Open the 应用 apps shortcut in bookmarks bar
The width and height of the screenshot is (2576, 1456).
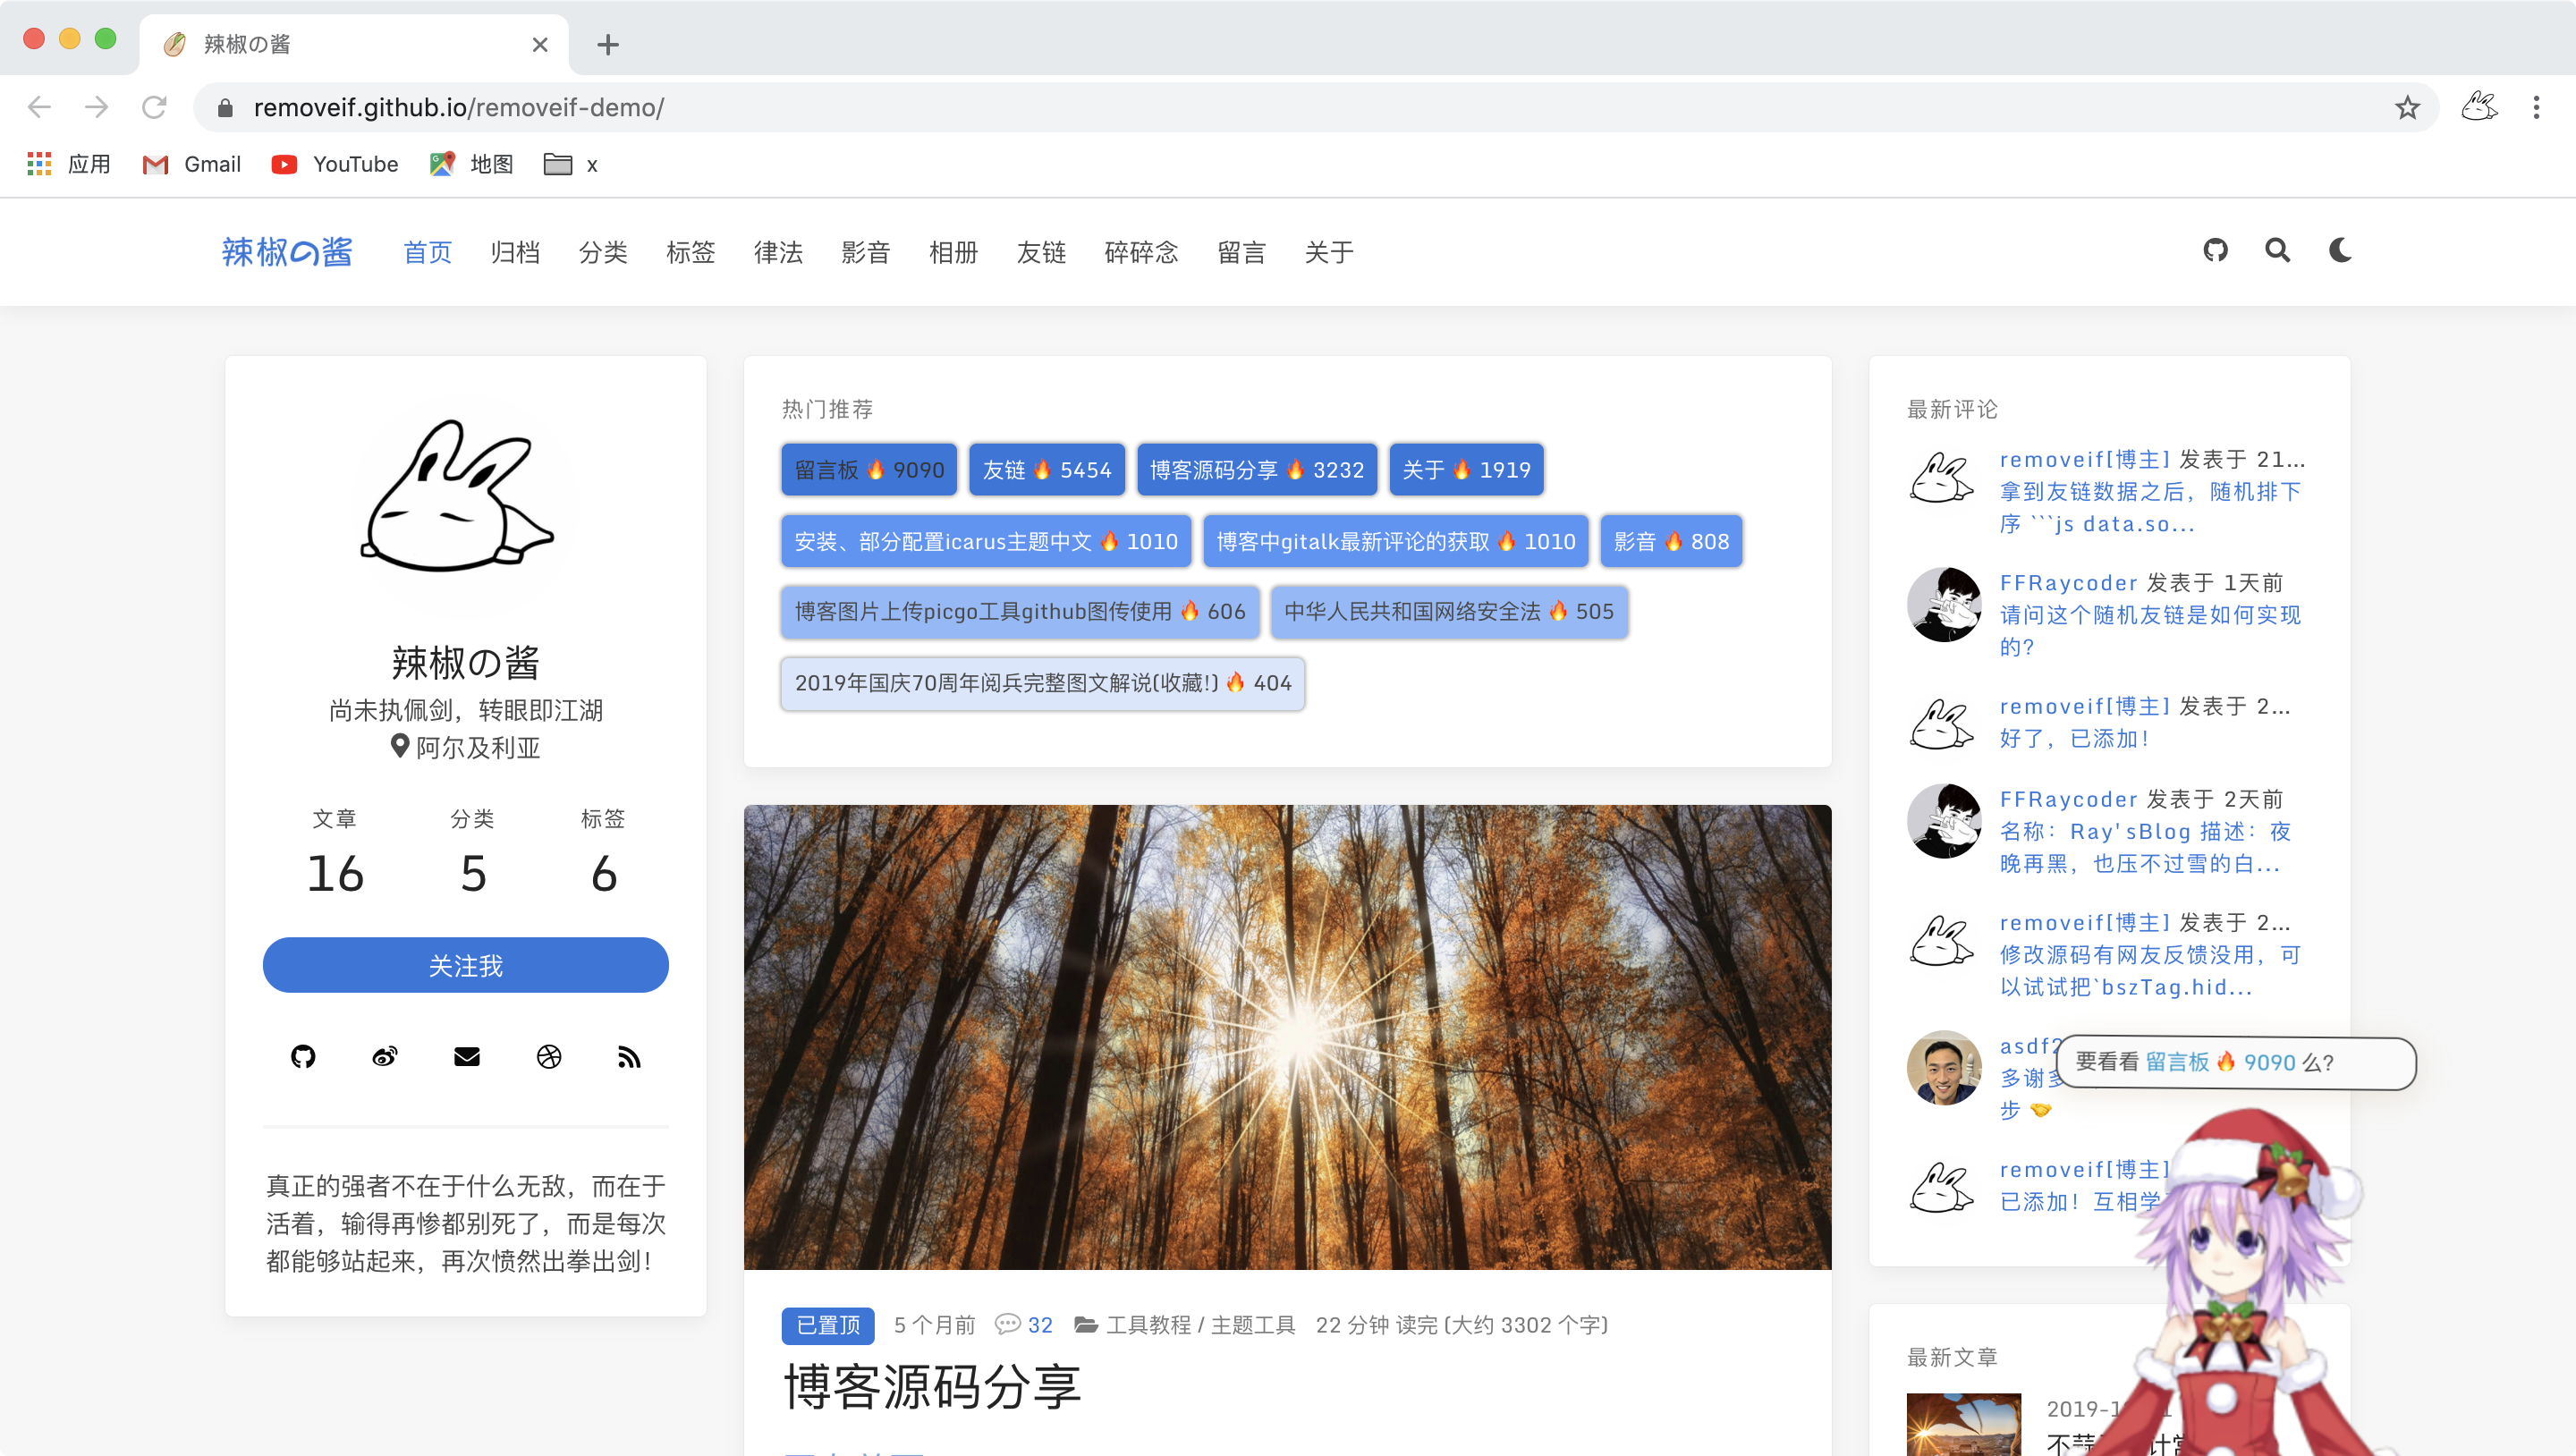pyautogui.click(x=69, y=164)
